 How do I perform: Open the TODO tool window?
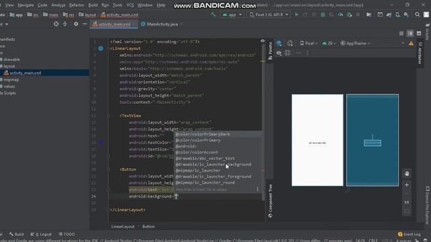pos(67,234)
